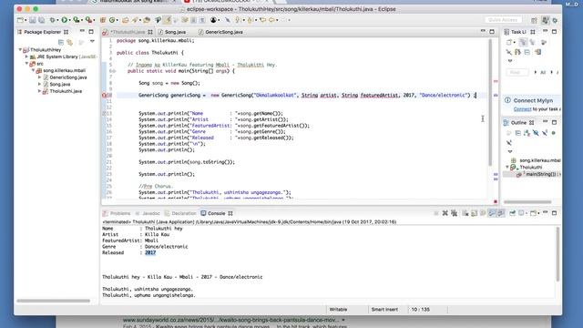Click the Debug bug toolbar icon
583x328 pixels.
[x=53, y=20]
